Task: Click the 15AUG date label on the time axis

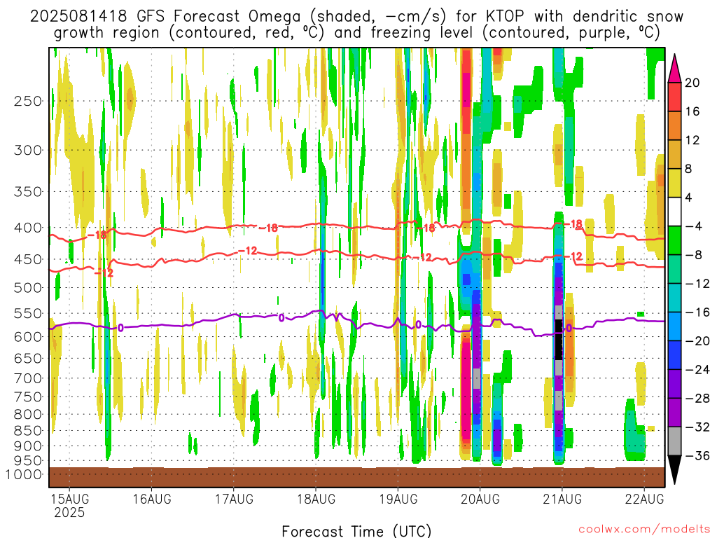Action: [69, 499]
